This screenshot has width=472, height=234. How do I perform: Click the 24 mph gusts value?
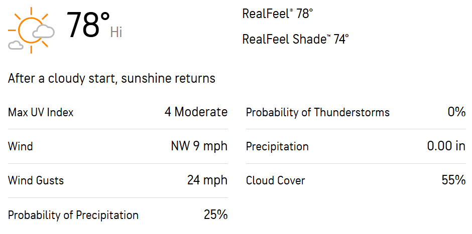pyautogui.click(x=207, y=180)
